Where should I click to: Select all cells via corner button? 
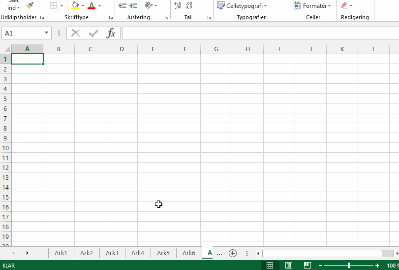click(x=5, y=49)
